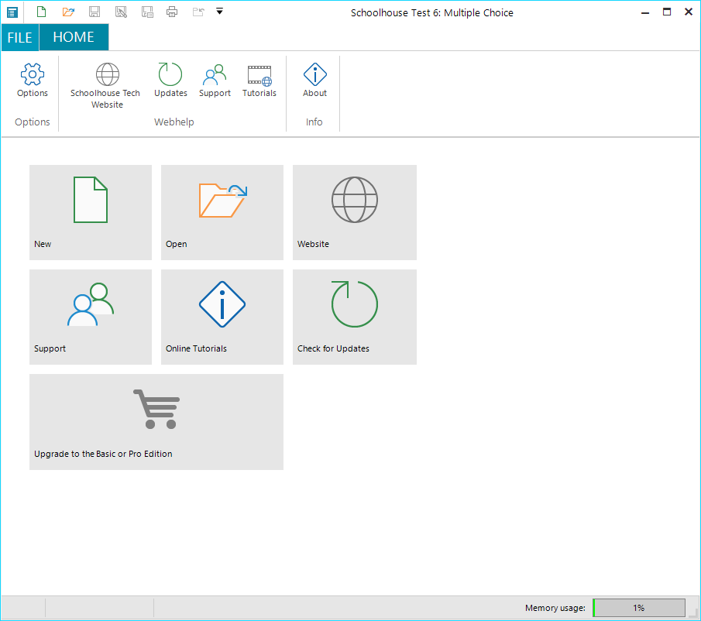This screenshot has height=621, width=701.
Task: Click Upgrade to the Basic or Pro Edition
Action: coord(156,421)
